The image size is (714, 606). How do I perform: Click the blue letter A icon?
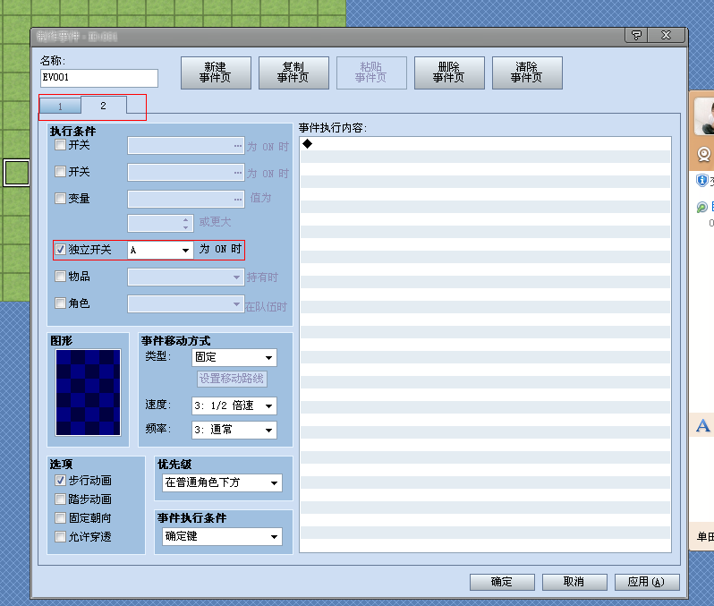pos(703,425)
